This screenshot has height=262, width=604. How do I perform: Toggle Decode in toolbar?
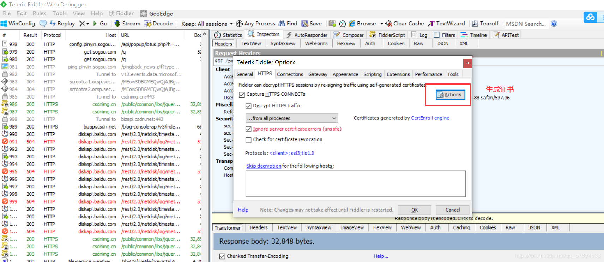point(158,24)
